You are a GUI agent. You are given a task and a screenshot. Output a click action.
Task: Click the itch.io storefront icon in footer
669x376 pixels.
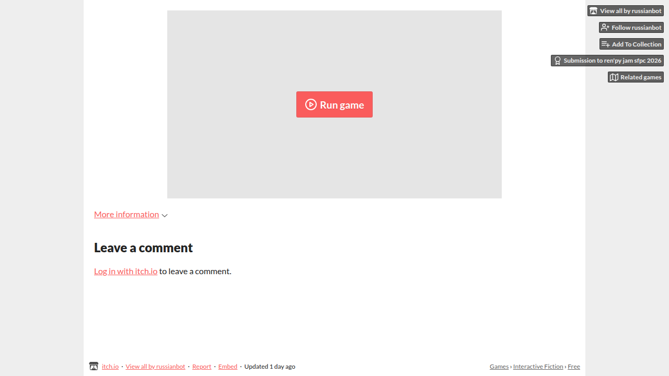(x=94, y=367)
